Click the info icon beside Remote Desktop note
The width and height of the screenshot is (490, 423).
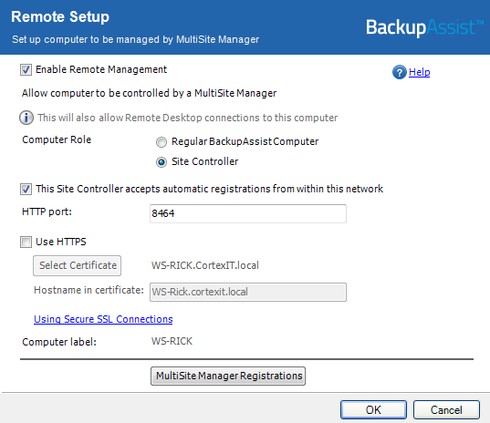click(x=26, y=118)
